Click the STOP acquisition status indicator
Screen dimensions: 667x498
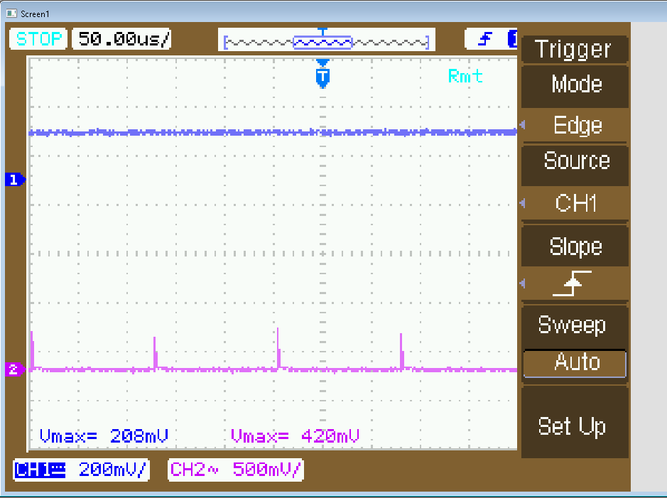click(39, 39)
